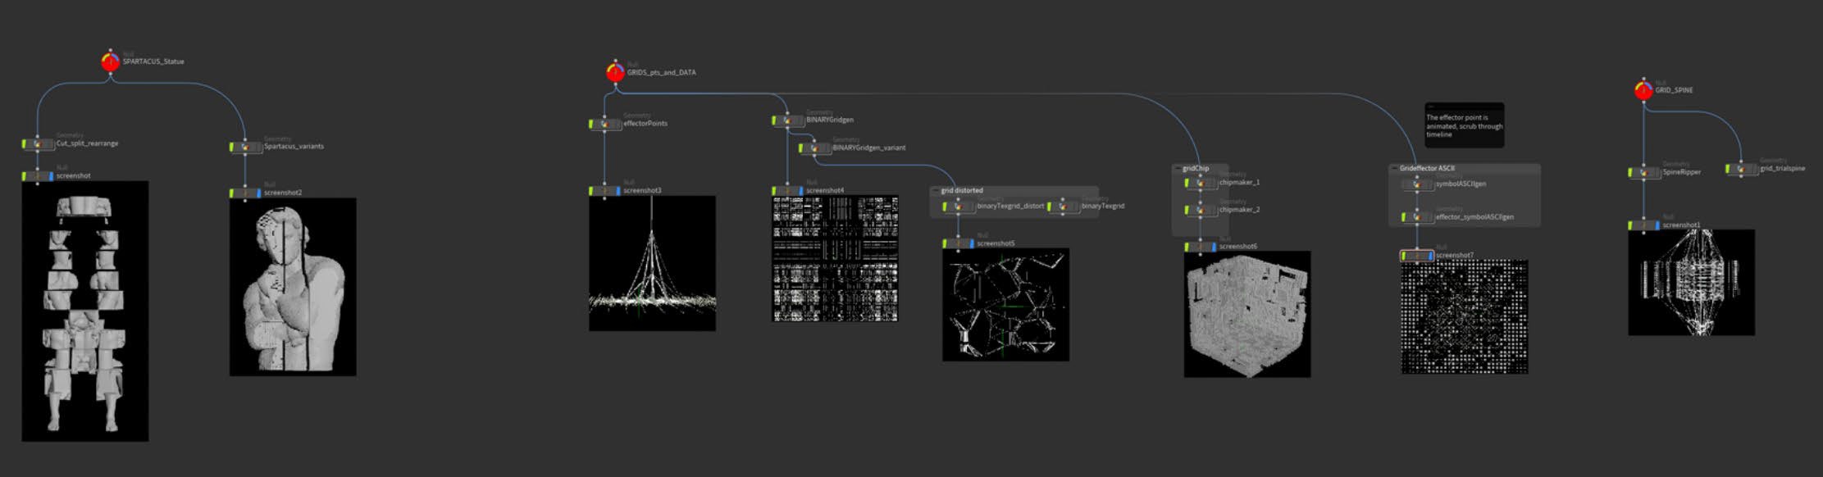This screenshot has width=1823, height=477.
Task: Collapse the Grideffector ASCII network box
Action: pyautogui.click(x=1394, y=169)
